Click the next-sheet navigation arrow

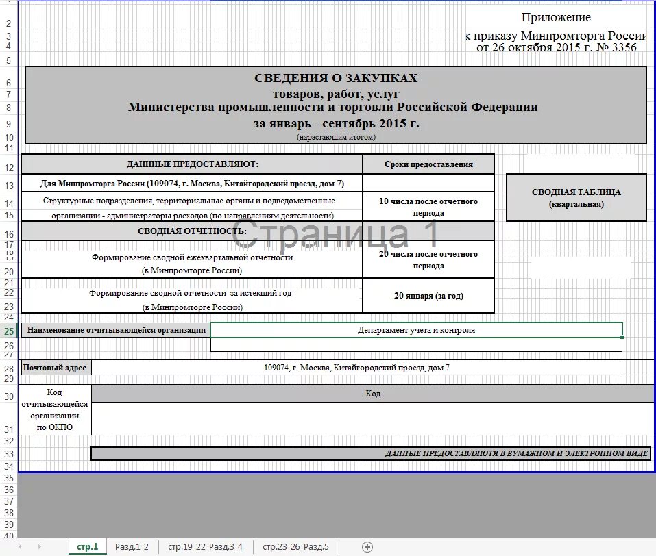39,547
